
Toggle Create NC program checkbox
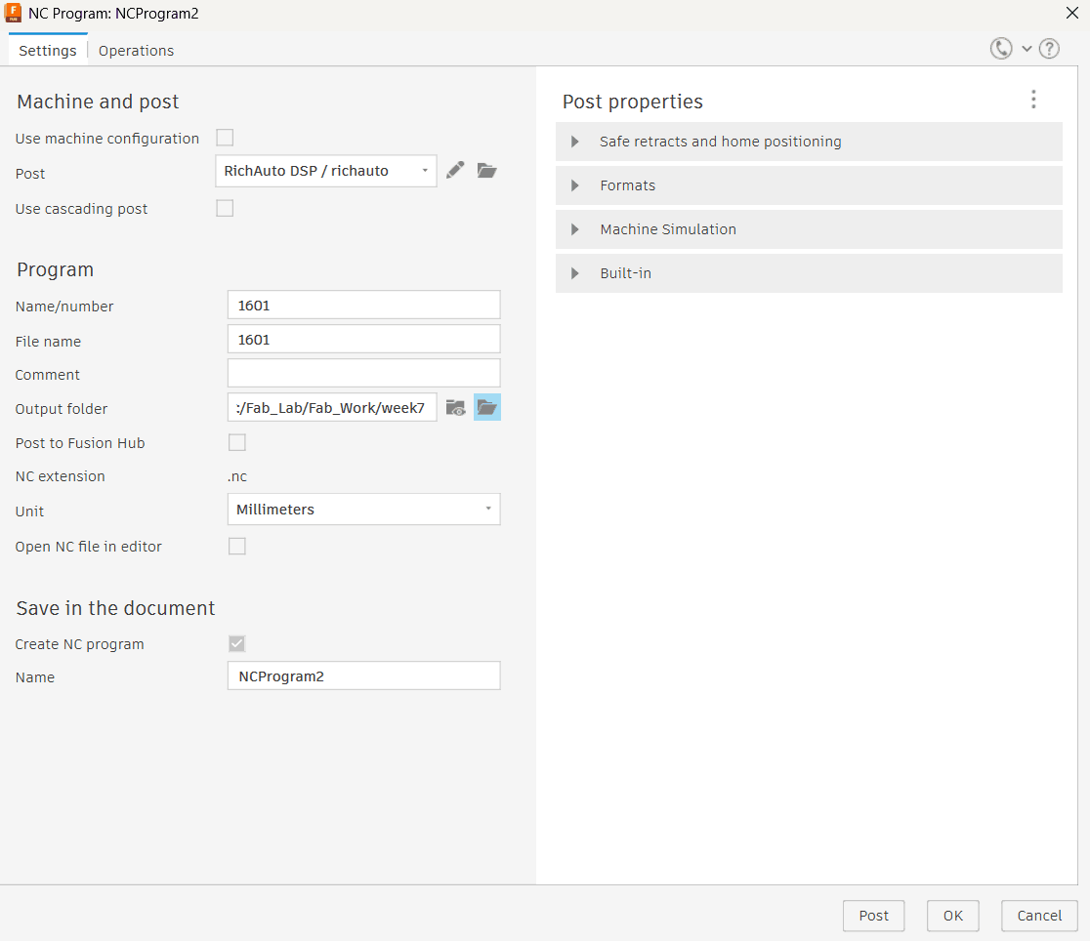(237, 643)
